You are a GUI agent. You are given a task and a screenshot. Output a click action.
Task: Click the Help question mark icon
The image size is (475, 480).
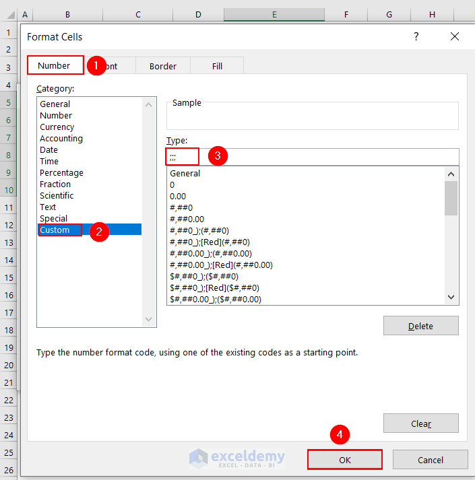point(416,36)
